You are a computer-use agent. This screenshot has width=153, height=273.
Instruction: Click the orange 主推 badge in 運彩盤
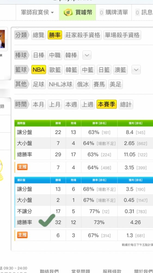(22, 235)
